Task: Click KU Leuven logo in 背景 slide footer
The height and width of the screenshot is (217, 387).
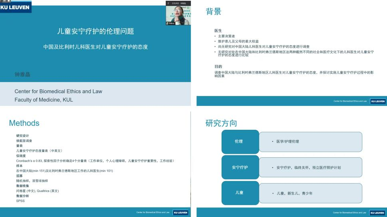Action: click(x=378, y=101)
